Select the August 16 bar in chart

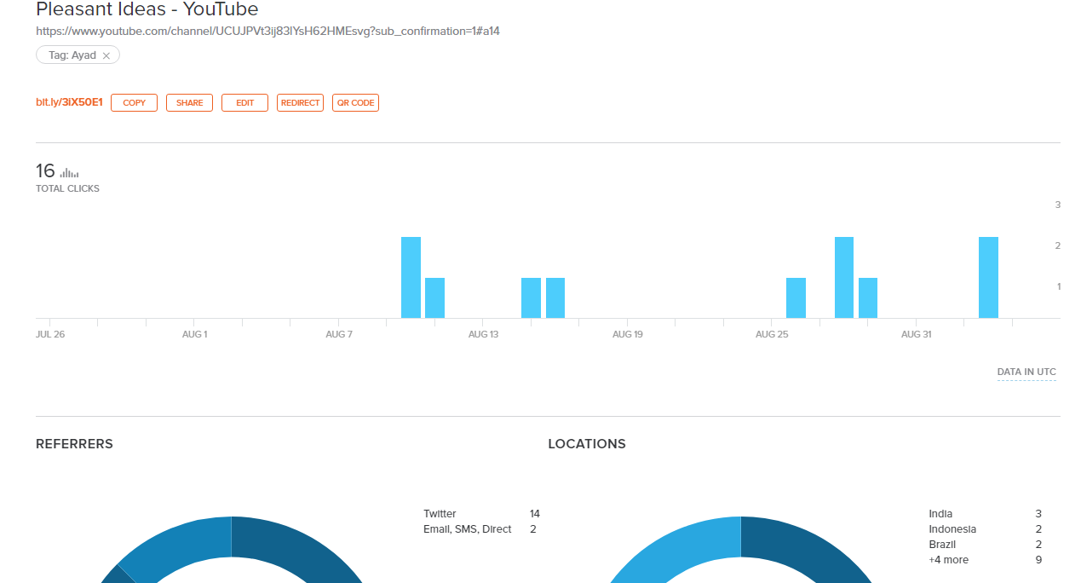coord(555,298)
